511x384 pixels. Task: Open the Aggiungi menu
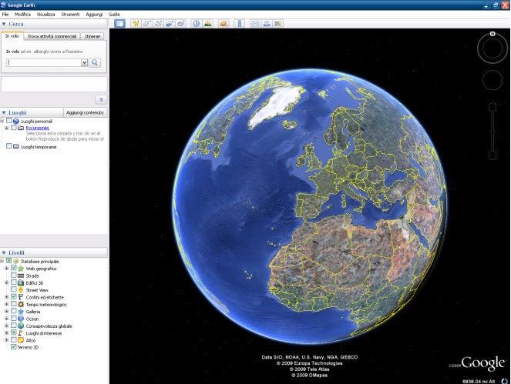click(x=94, y=15)
